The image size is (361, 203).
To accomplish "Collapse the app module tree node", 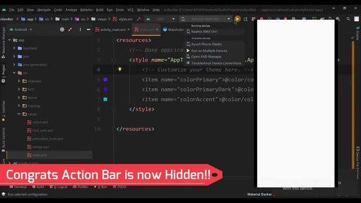I will [10, 40].
